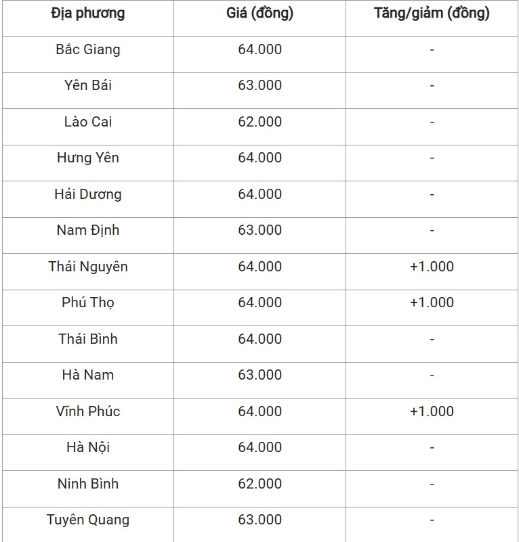Click the +1.000 change for Thái Nguyên
519x542 pixels.
point(432,267)
